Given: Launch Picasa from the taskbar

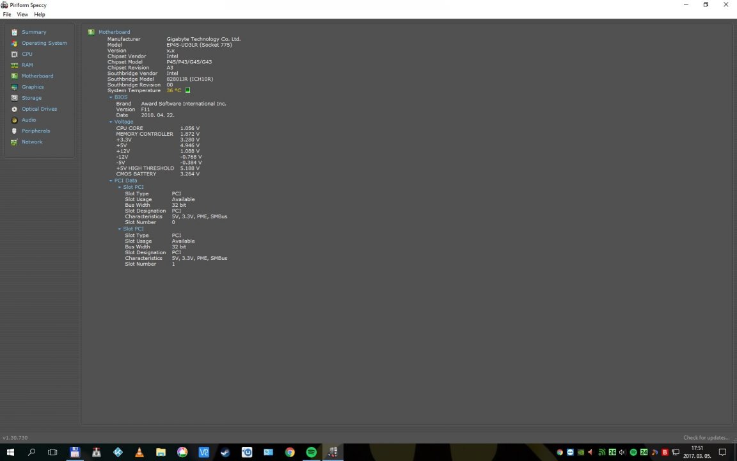Looking at the screenshot, I should pos(182,452).
